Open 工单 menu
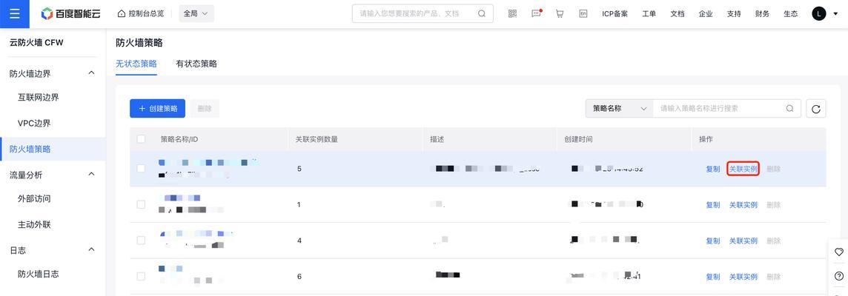This screenshot has height=296, width=848. coord(649,14)
